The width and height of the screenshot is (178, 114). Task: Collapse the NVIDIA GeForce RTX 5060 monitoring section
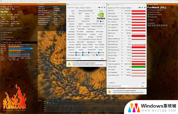[x=2, y=43]
